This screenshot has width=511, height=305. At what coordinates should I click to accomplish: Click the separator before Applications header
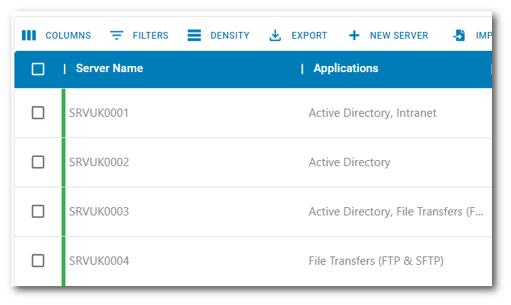click(x=303, y=69)
